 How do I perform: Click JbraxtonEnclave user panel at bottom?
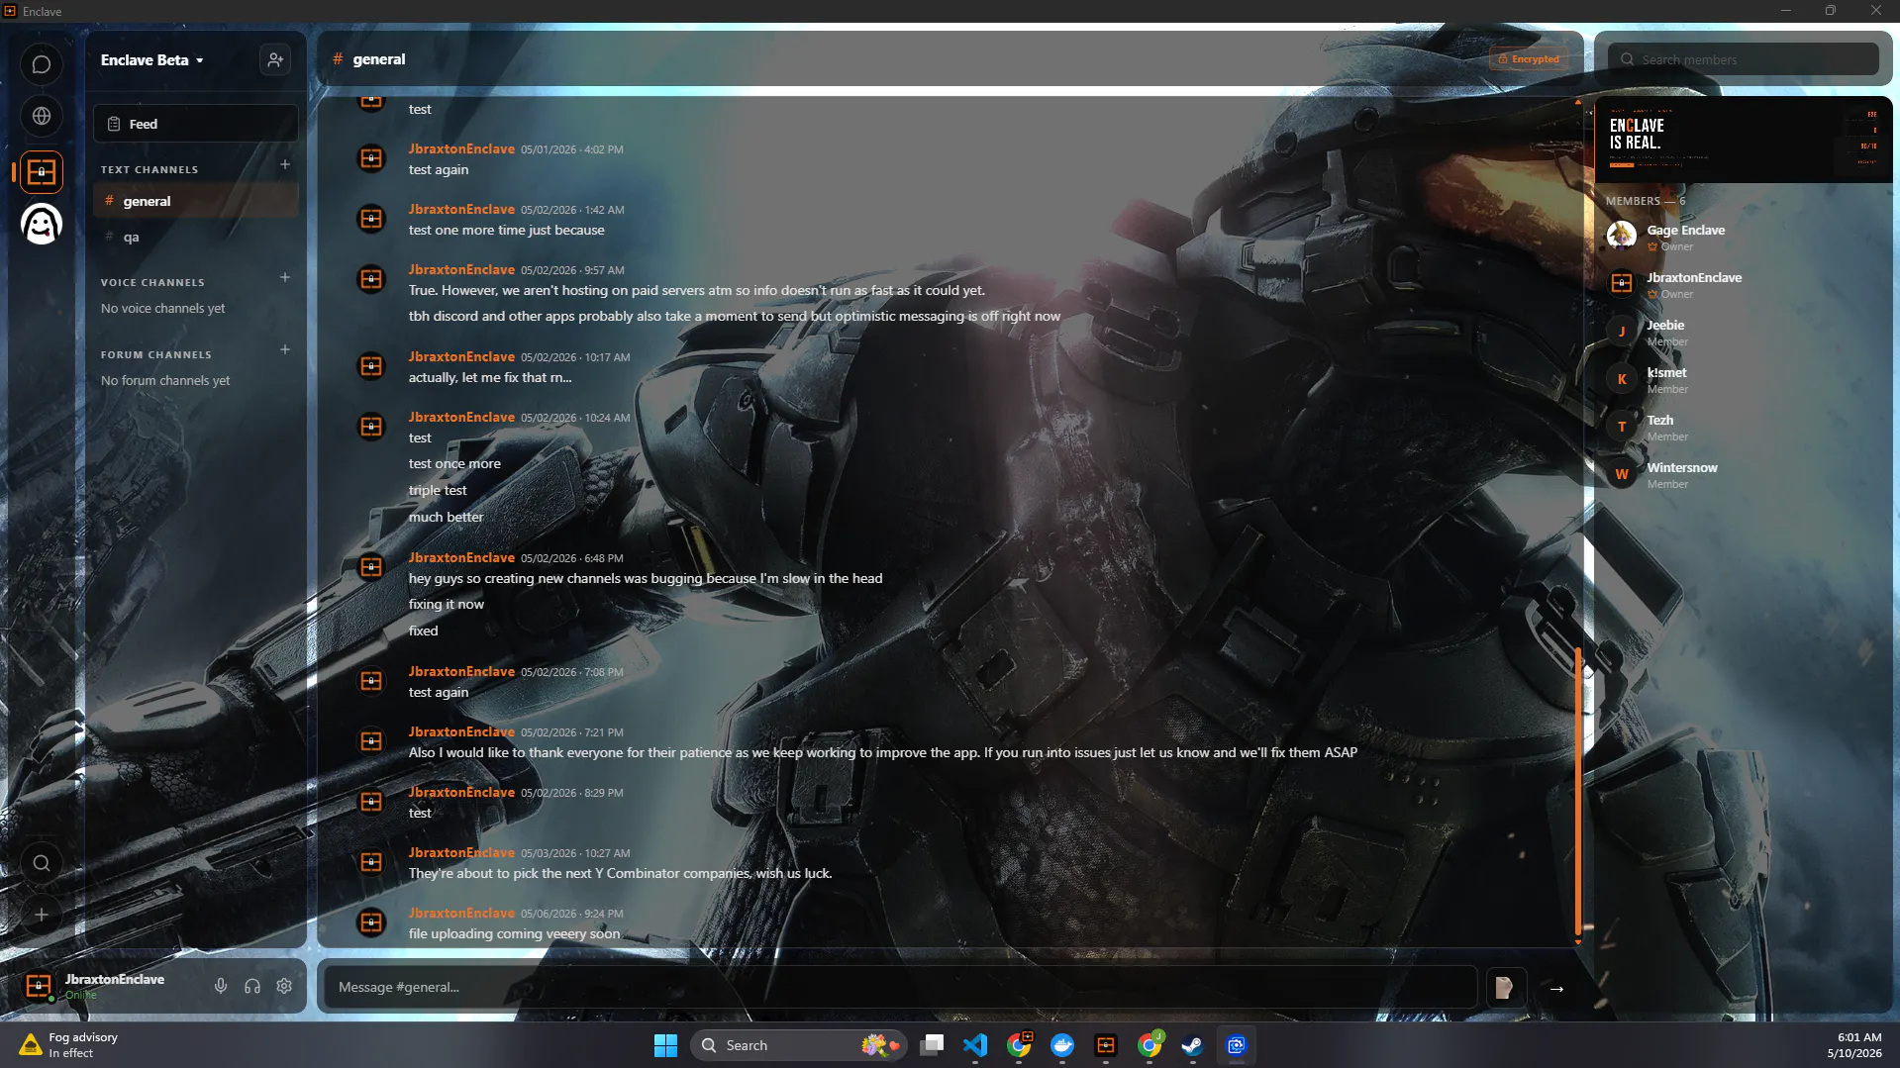[x=115, y=986]
